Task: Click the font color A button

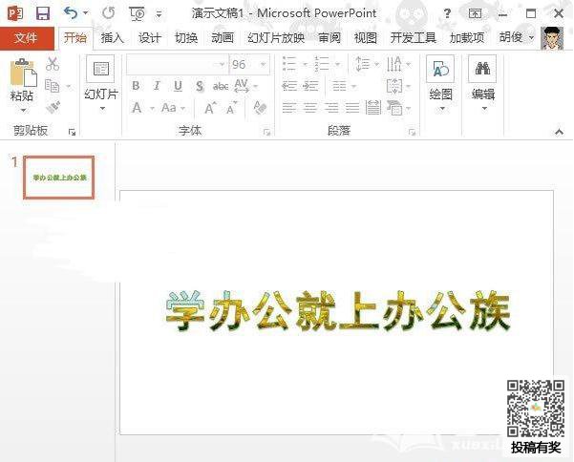Action: pyautogui.click(x=137, y=108)
